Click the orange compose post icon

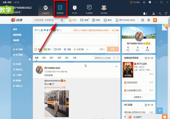(155, 20)
